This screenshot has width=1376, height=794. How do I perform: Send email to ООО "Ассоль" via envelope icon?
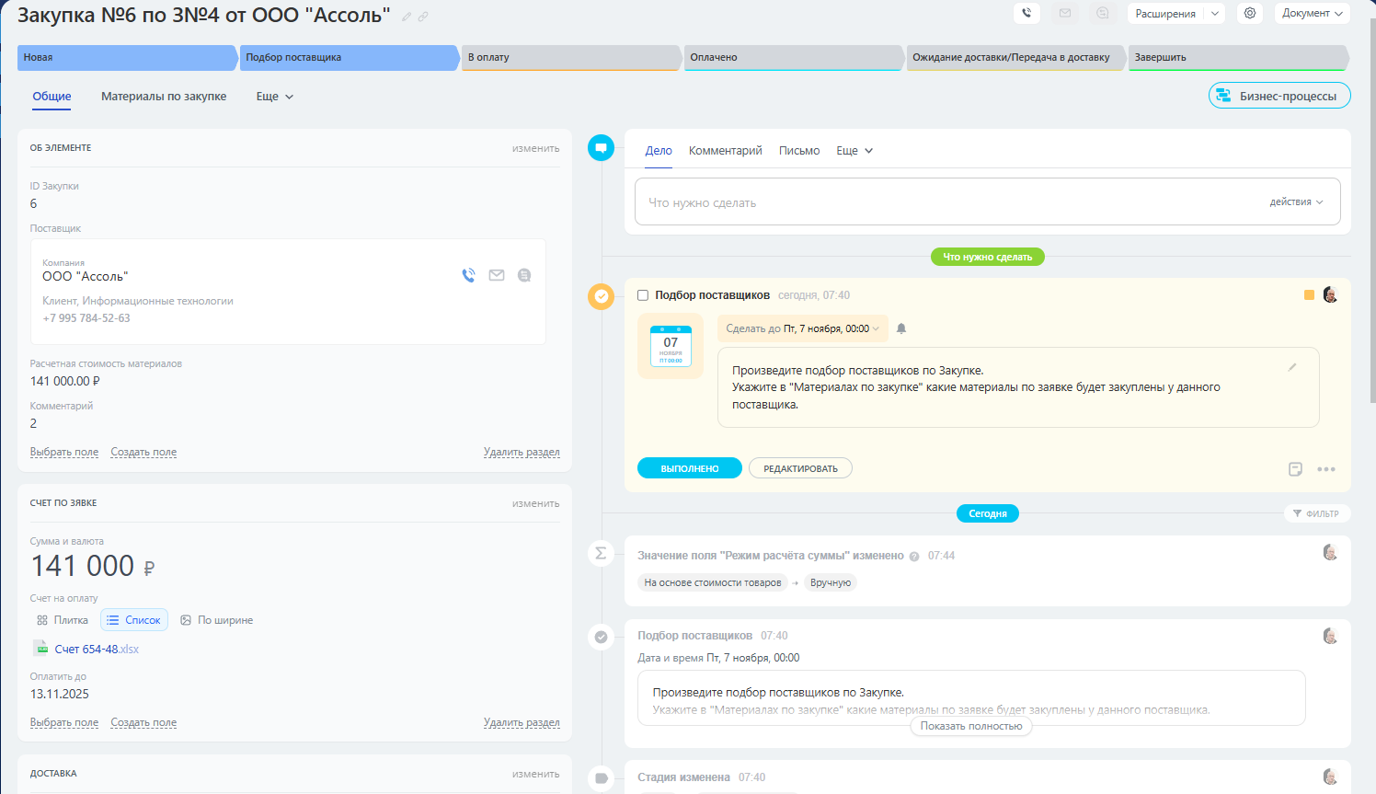pos(497,275)
